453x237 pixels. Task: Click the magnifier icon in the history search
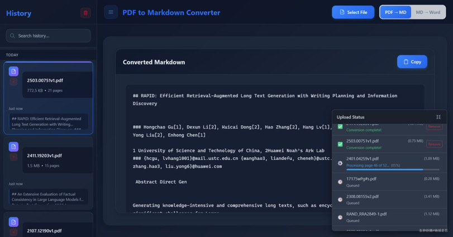coord(12,36)
